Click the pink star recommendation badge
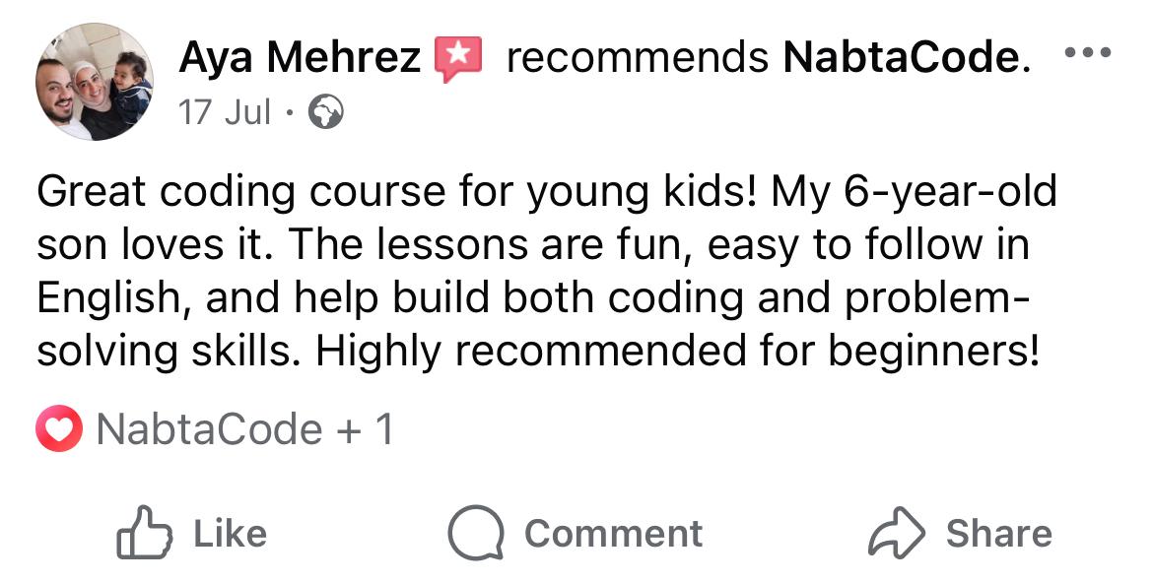The image size is (1153, 584). click(x=458, y=59)
